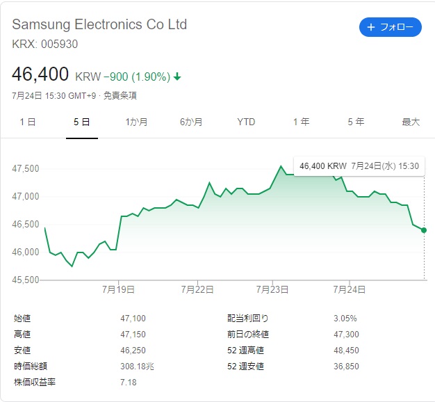Switch to the 6か月 chart range
Viewport: 435px width, 402px height.
coord(191,122)
